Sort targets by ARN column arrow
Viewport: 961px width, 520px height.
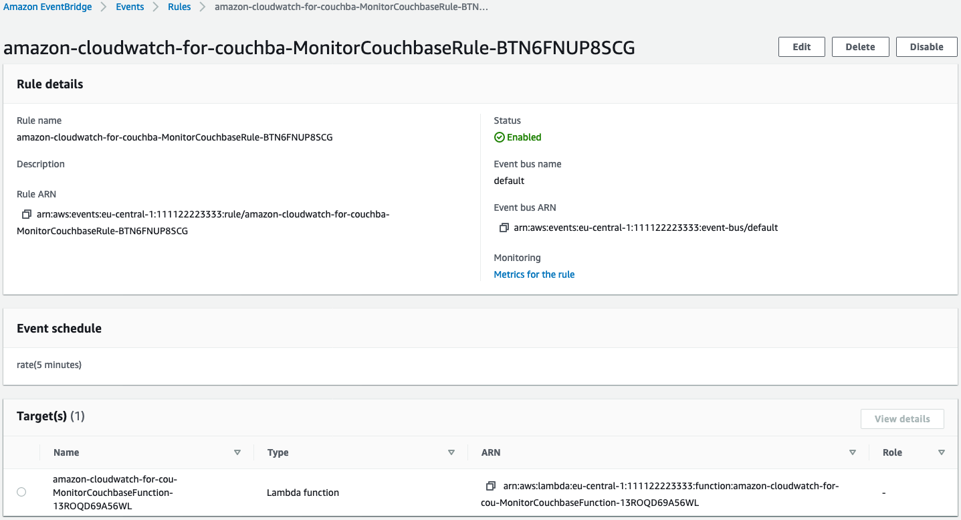click(x=853, y=452)
